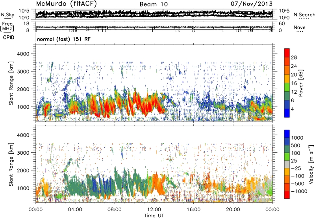Click the '16' tick on the Power colorbar

click(x=294, y=83)
